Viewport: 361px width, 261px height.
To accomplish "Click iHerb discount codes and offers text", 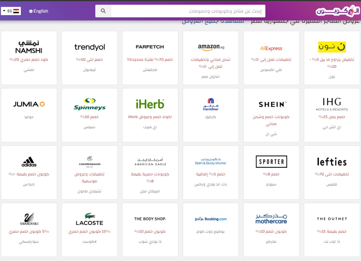I will [150, 117].
